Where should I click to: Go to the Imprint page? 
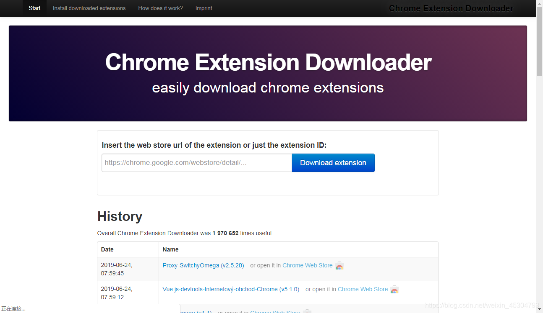tap(204, 8)
